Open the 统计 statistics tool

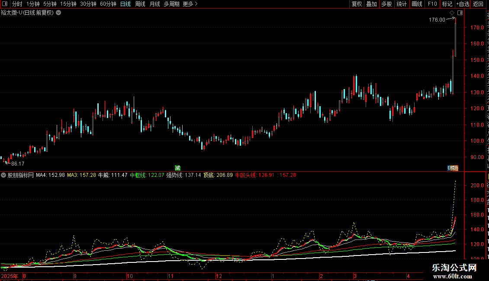[402, 4]
